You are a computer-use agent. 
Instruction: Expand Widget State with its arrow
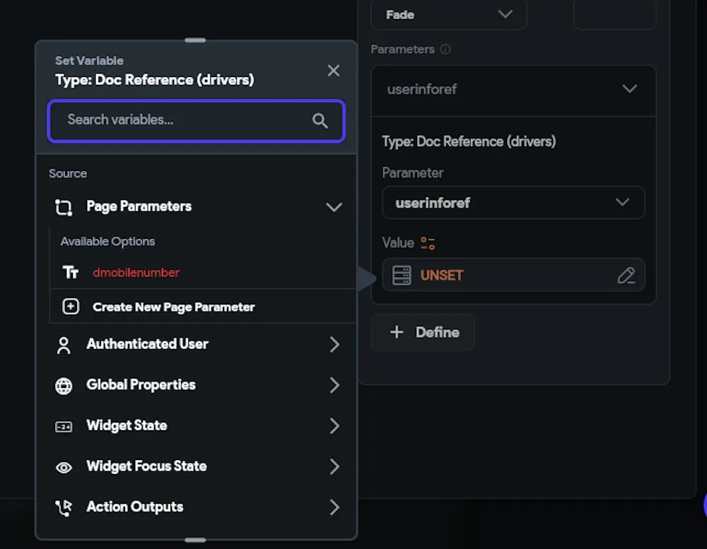click(x=334, y=425)
